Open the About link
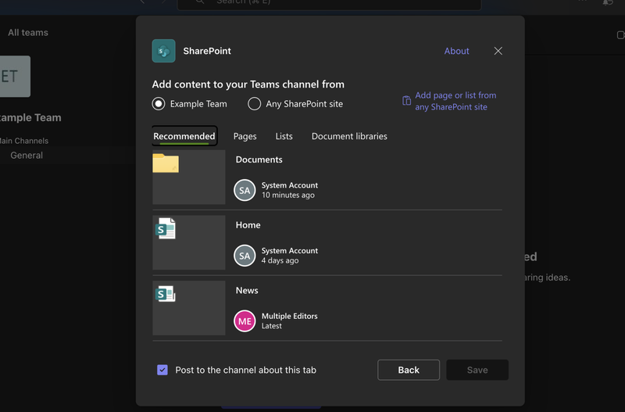625x412 pixels. (456, 51)
